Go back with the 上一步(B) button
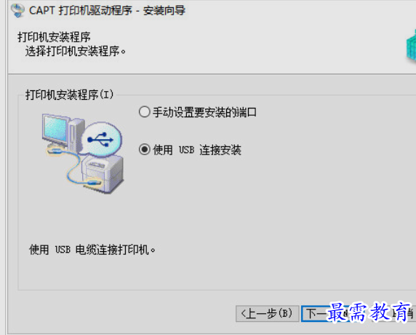Image resolution: width=416 pixels, height=335 pixels. tap(267, 314)
